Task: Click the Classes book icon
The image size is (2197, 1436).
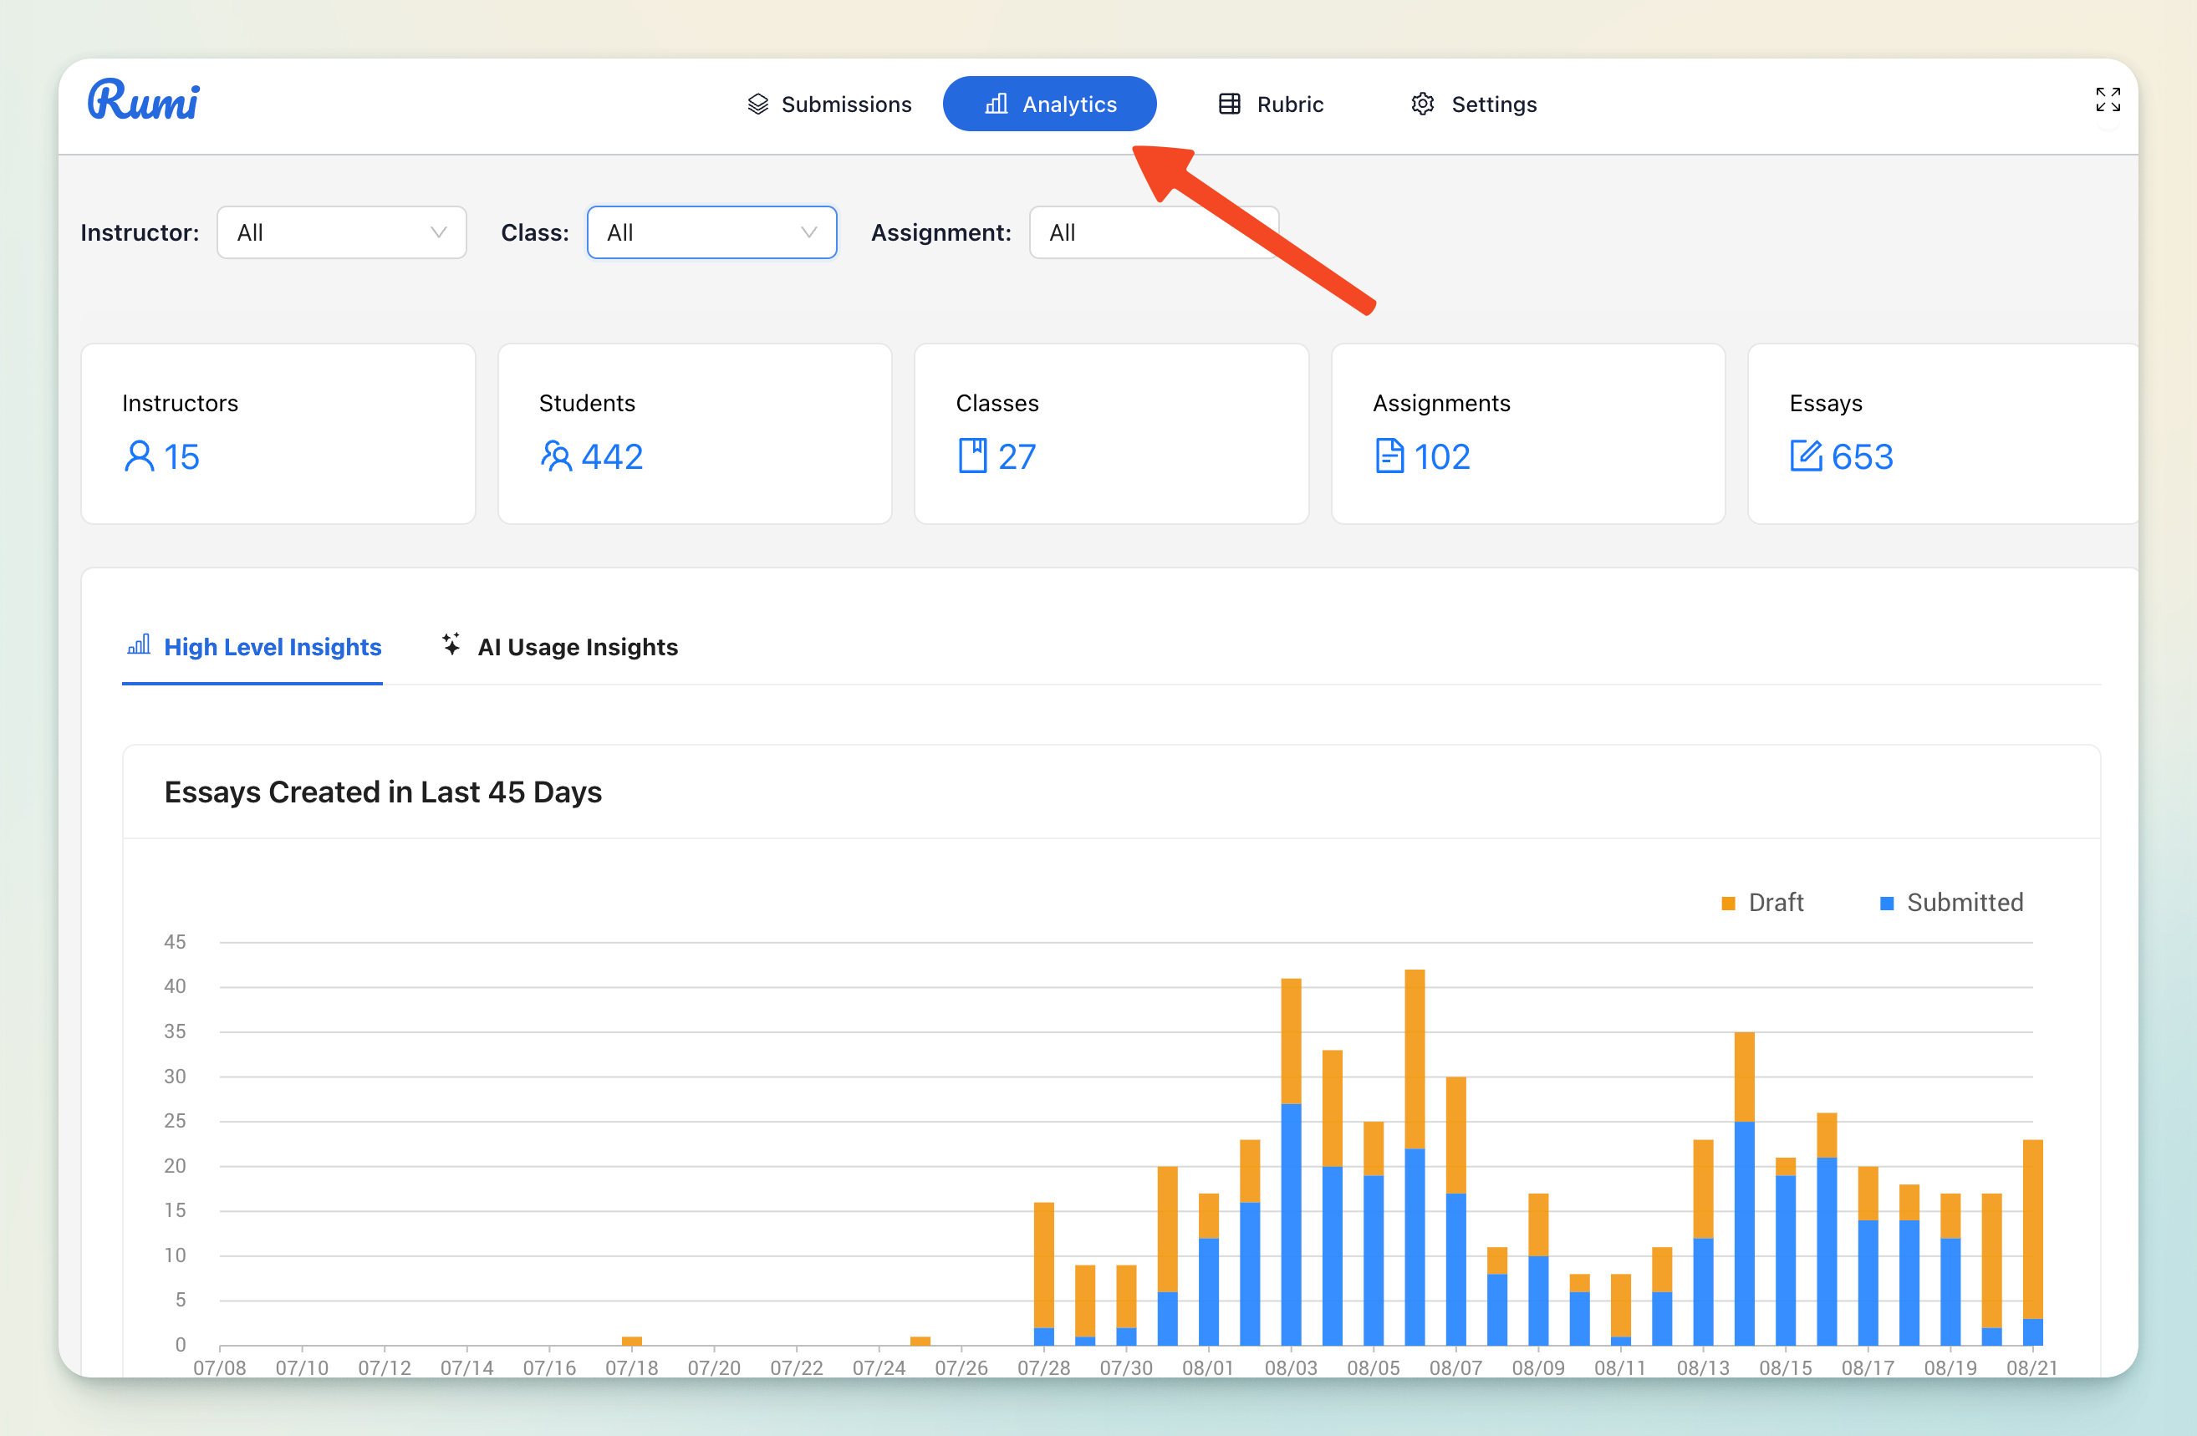Action: (x=972, y=456)
